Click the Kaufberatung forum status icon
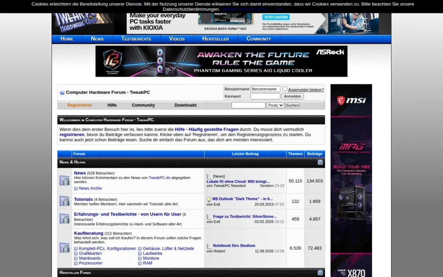This screenshot has height=277, width=443. [64, 248]
